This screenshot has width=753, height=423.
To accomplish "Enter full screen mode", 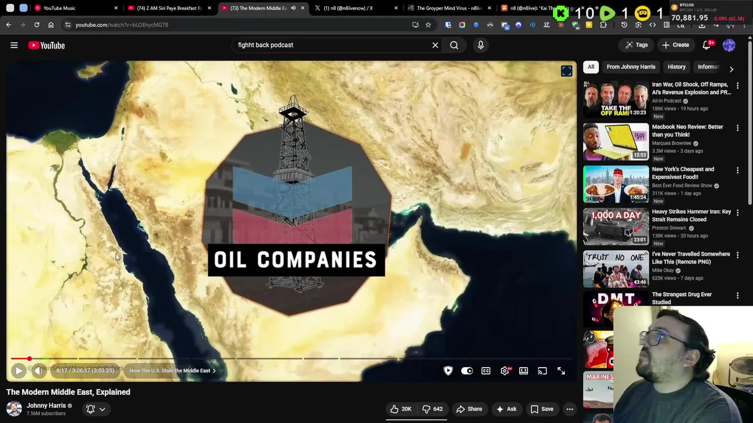I will coord(561,371).
